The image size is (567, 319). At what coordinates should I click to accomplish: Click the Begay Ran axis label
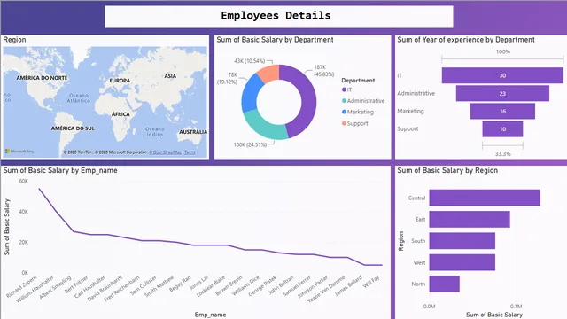pyautogui.click(x=180, y=284)
